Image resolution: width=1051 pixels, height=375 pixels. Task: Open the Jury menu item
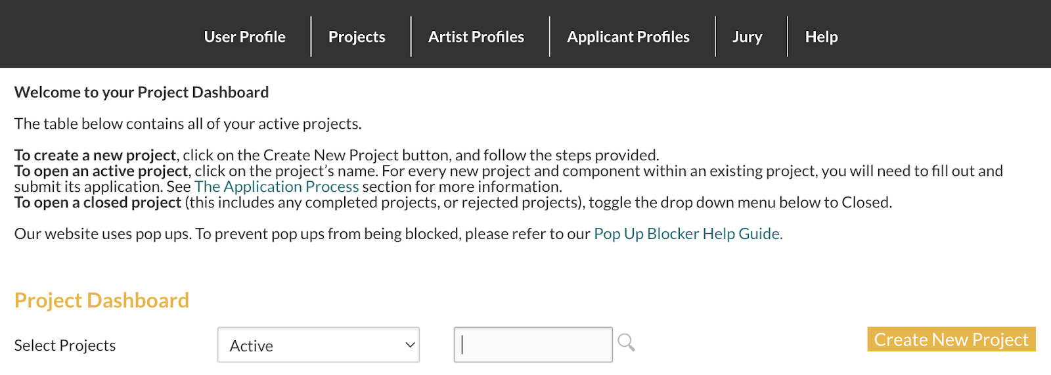pyautogui.click(x=748, y=37)
